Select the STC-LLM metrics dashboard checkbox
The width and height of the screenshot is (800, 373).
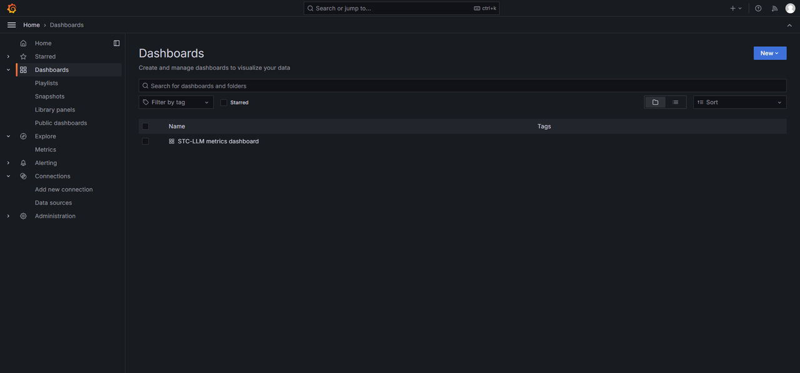(x=146, y=142)
